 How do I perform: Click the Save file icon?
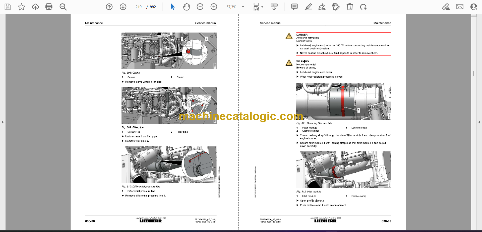tap(8, 7)
